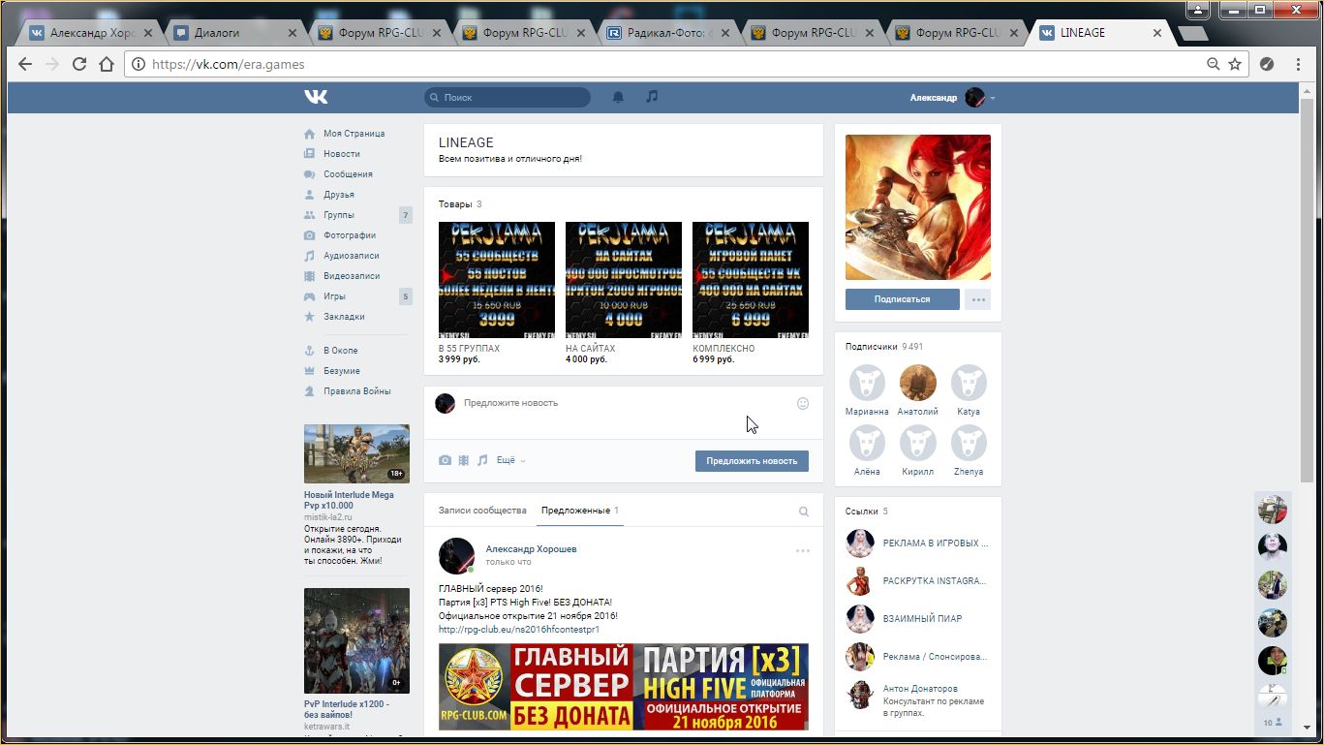Click the browser back arrow
The width and height of the screenshot is (1324, 745).
[25, 64]
